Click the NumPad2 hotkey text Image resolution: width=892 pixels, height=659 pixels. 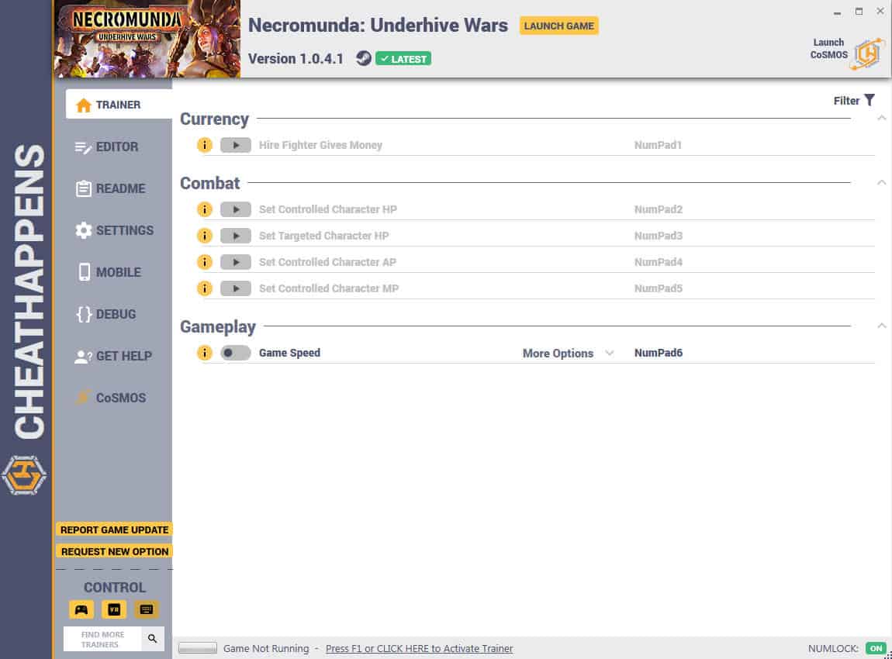point(659,209)
